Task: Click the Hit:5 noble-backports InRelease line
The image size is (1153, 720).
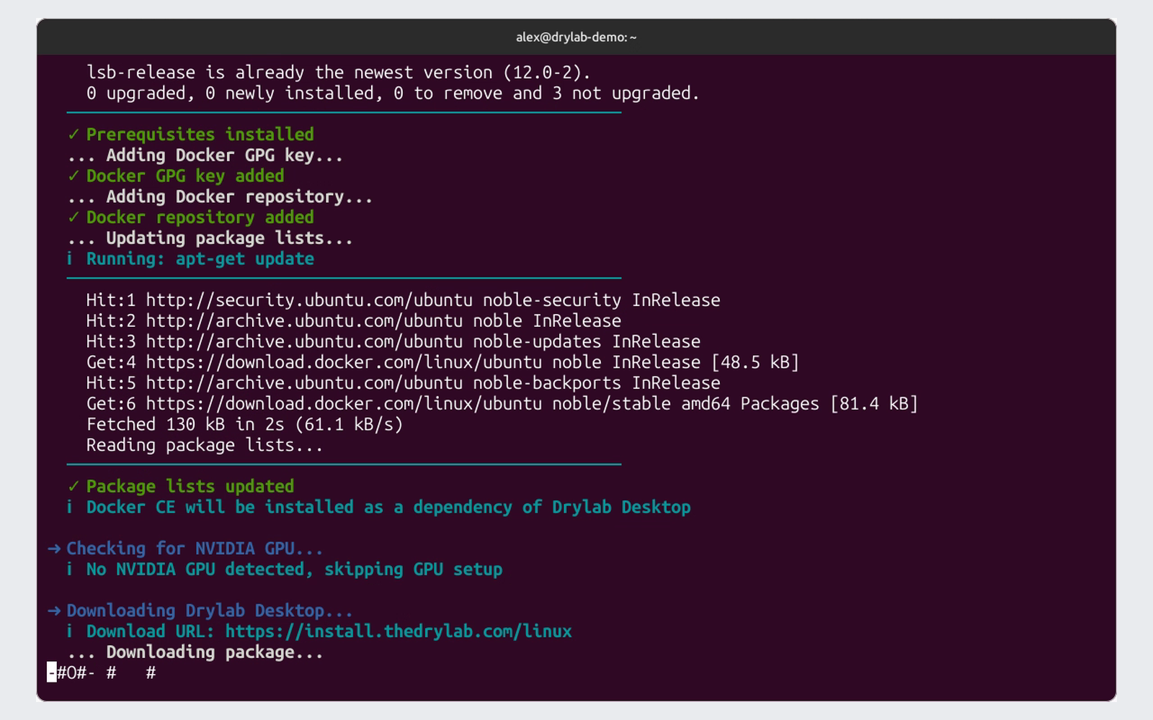Action: pyautogui.click(x=404, y=384)
